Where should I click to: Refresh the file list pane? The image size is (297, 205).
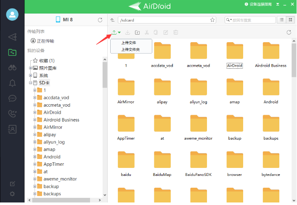pos(289,32)
